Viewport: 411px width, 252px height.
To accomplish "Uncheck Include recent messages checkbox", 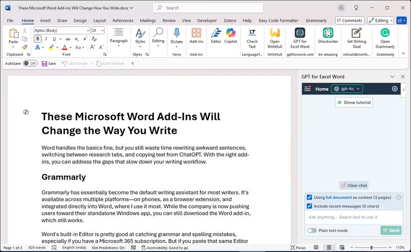I will (309, 206).
